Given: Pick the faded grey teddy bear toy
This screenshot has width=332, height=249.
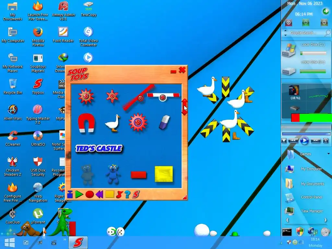Looking at the screenshot, I should 87,175.
